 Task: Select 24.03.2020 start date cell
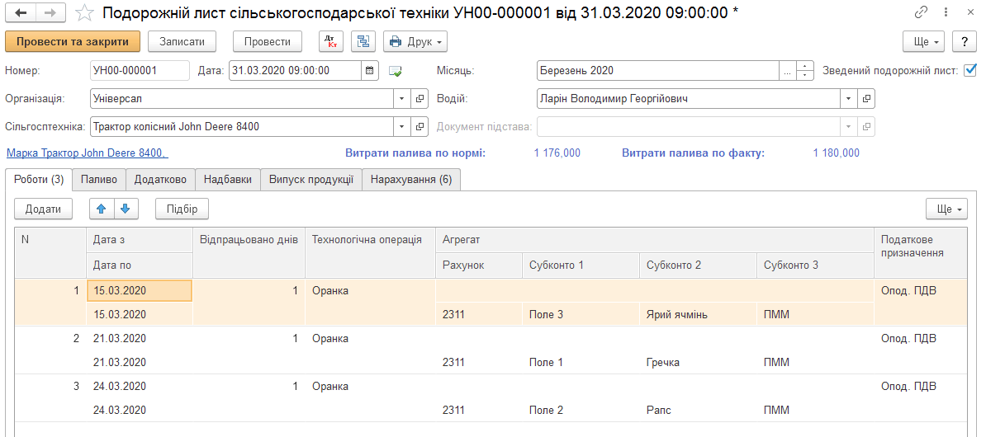coord(139,386)
